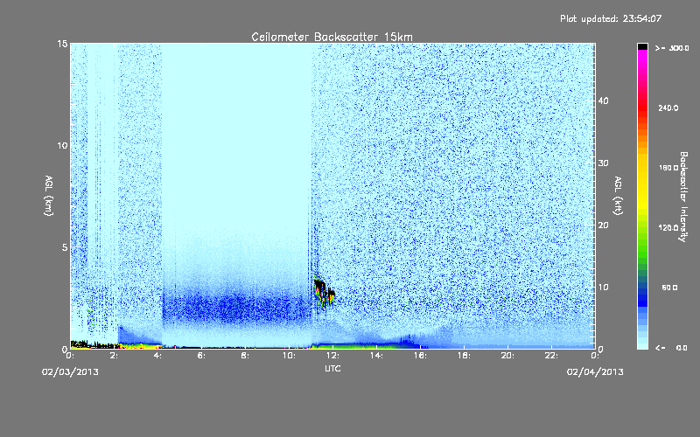Click the Backscatter Intensity colorbar label

pos(683,197)
